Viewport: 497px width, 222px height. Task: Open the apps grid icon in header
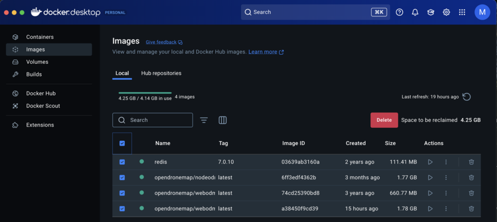462,12
